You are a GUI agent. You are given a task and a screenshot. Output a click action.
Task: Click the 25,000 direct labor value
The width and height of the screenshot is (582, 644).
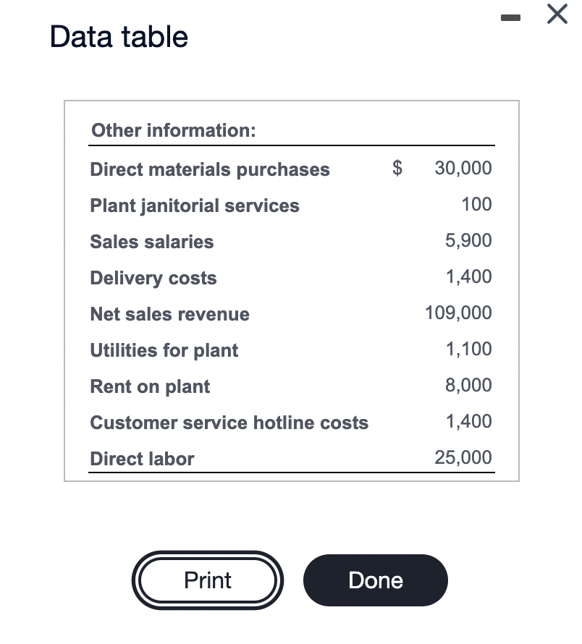point(463,458)
